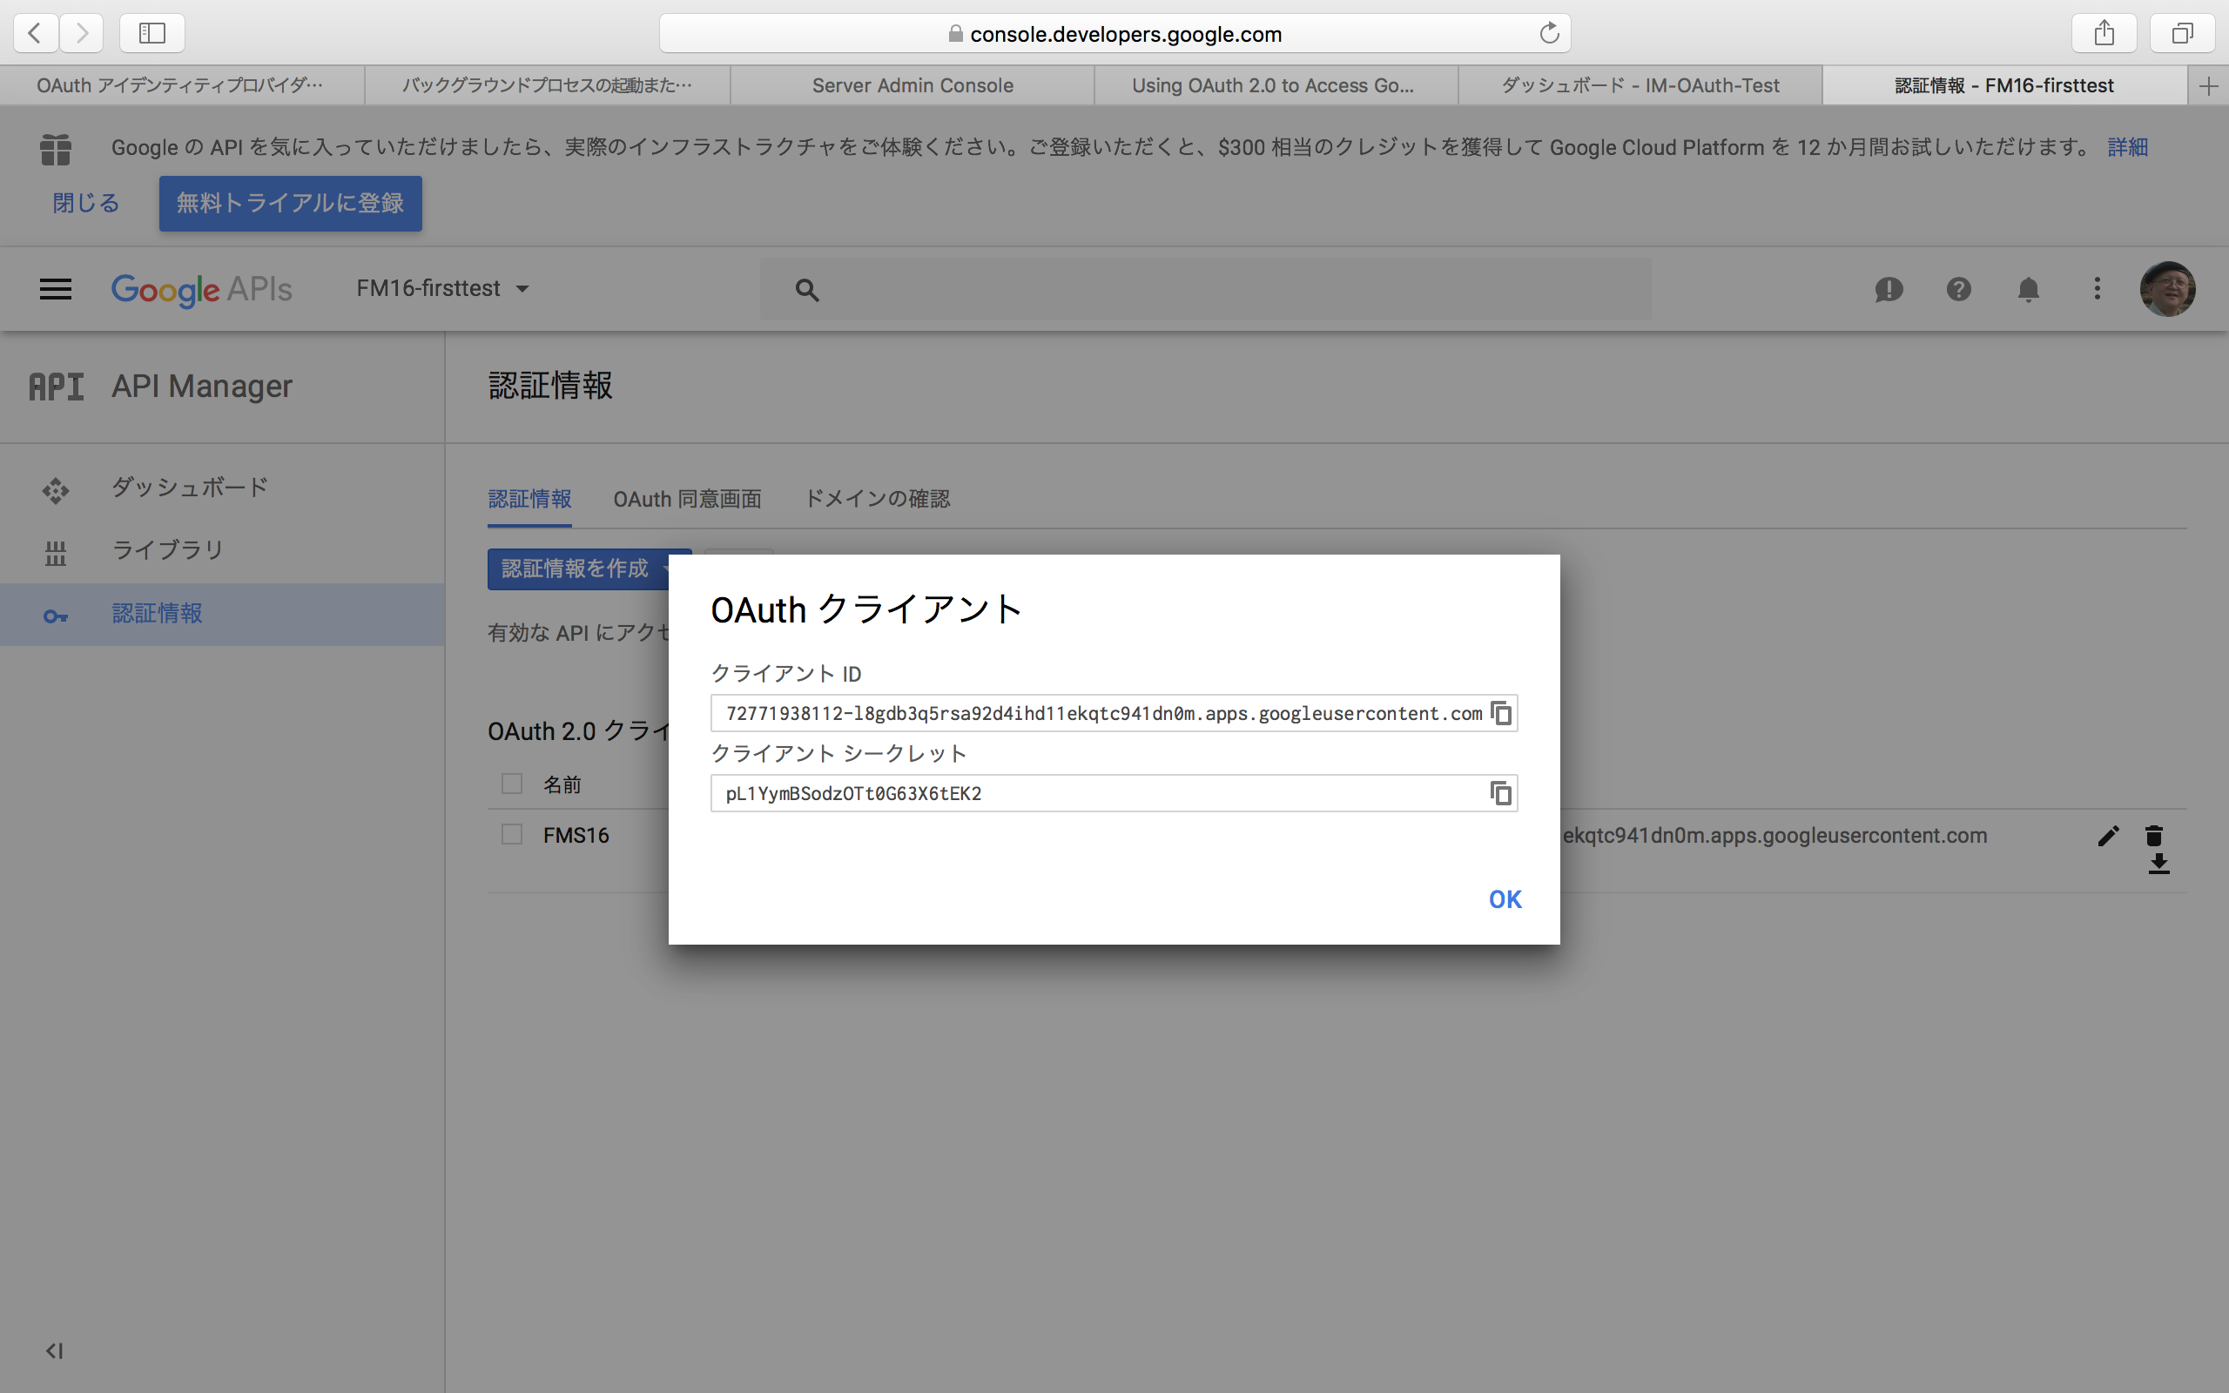Viewport: 2229px width, 1393px height.
Task: Collapse the sidebar with the bottom arrow
Action: [x=54, y=1350]
